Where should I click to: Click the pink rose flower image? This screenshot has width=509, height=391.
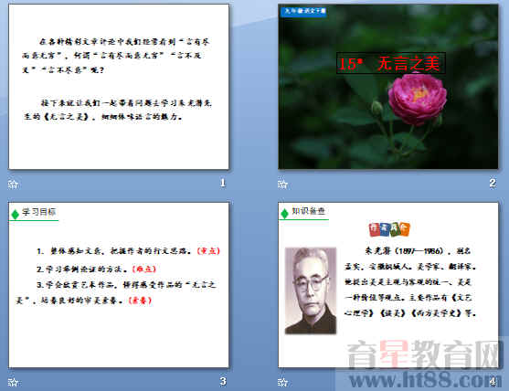coord(417,99)
